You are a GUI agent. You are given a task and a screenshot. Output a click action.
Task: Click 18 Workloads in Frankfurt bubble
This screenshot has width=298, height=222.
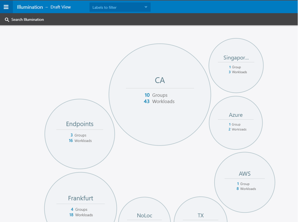81,215
